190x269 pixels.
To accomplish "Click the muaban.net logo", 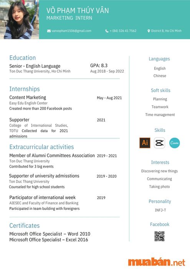I will [x=157, y=262].
